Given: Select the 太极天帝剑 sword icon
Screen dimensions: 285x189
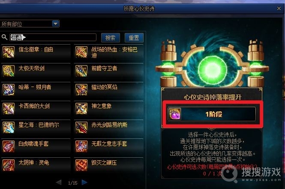Looking at the screenshot, I should [9, 71].
